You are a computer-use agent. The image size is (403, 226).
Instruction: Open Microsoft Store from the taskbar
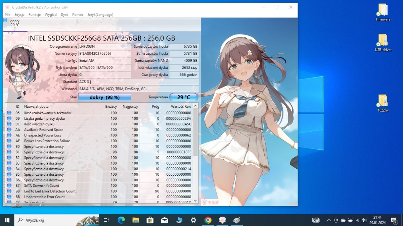[150, 220]
